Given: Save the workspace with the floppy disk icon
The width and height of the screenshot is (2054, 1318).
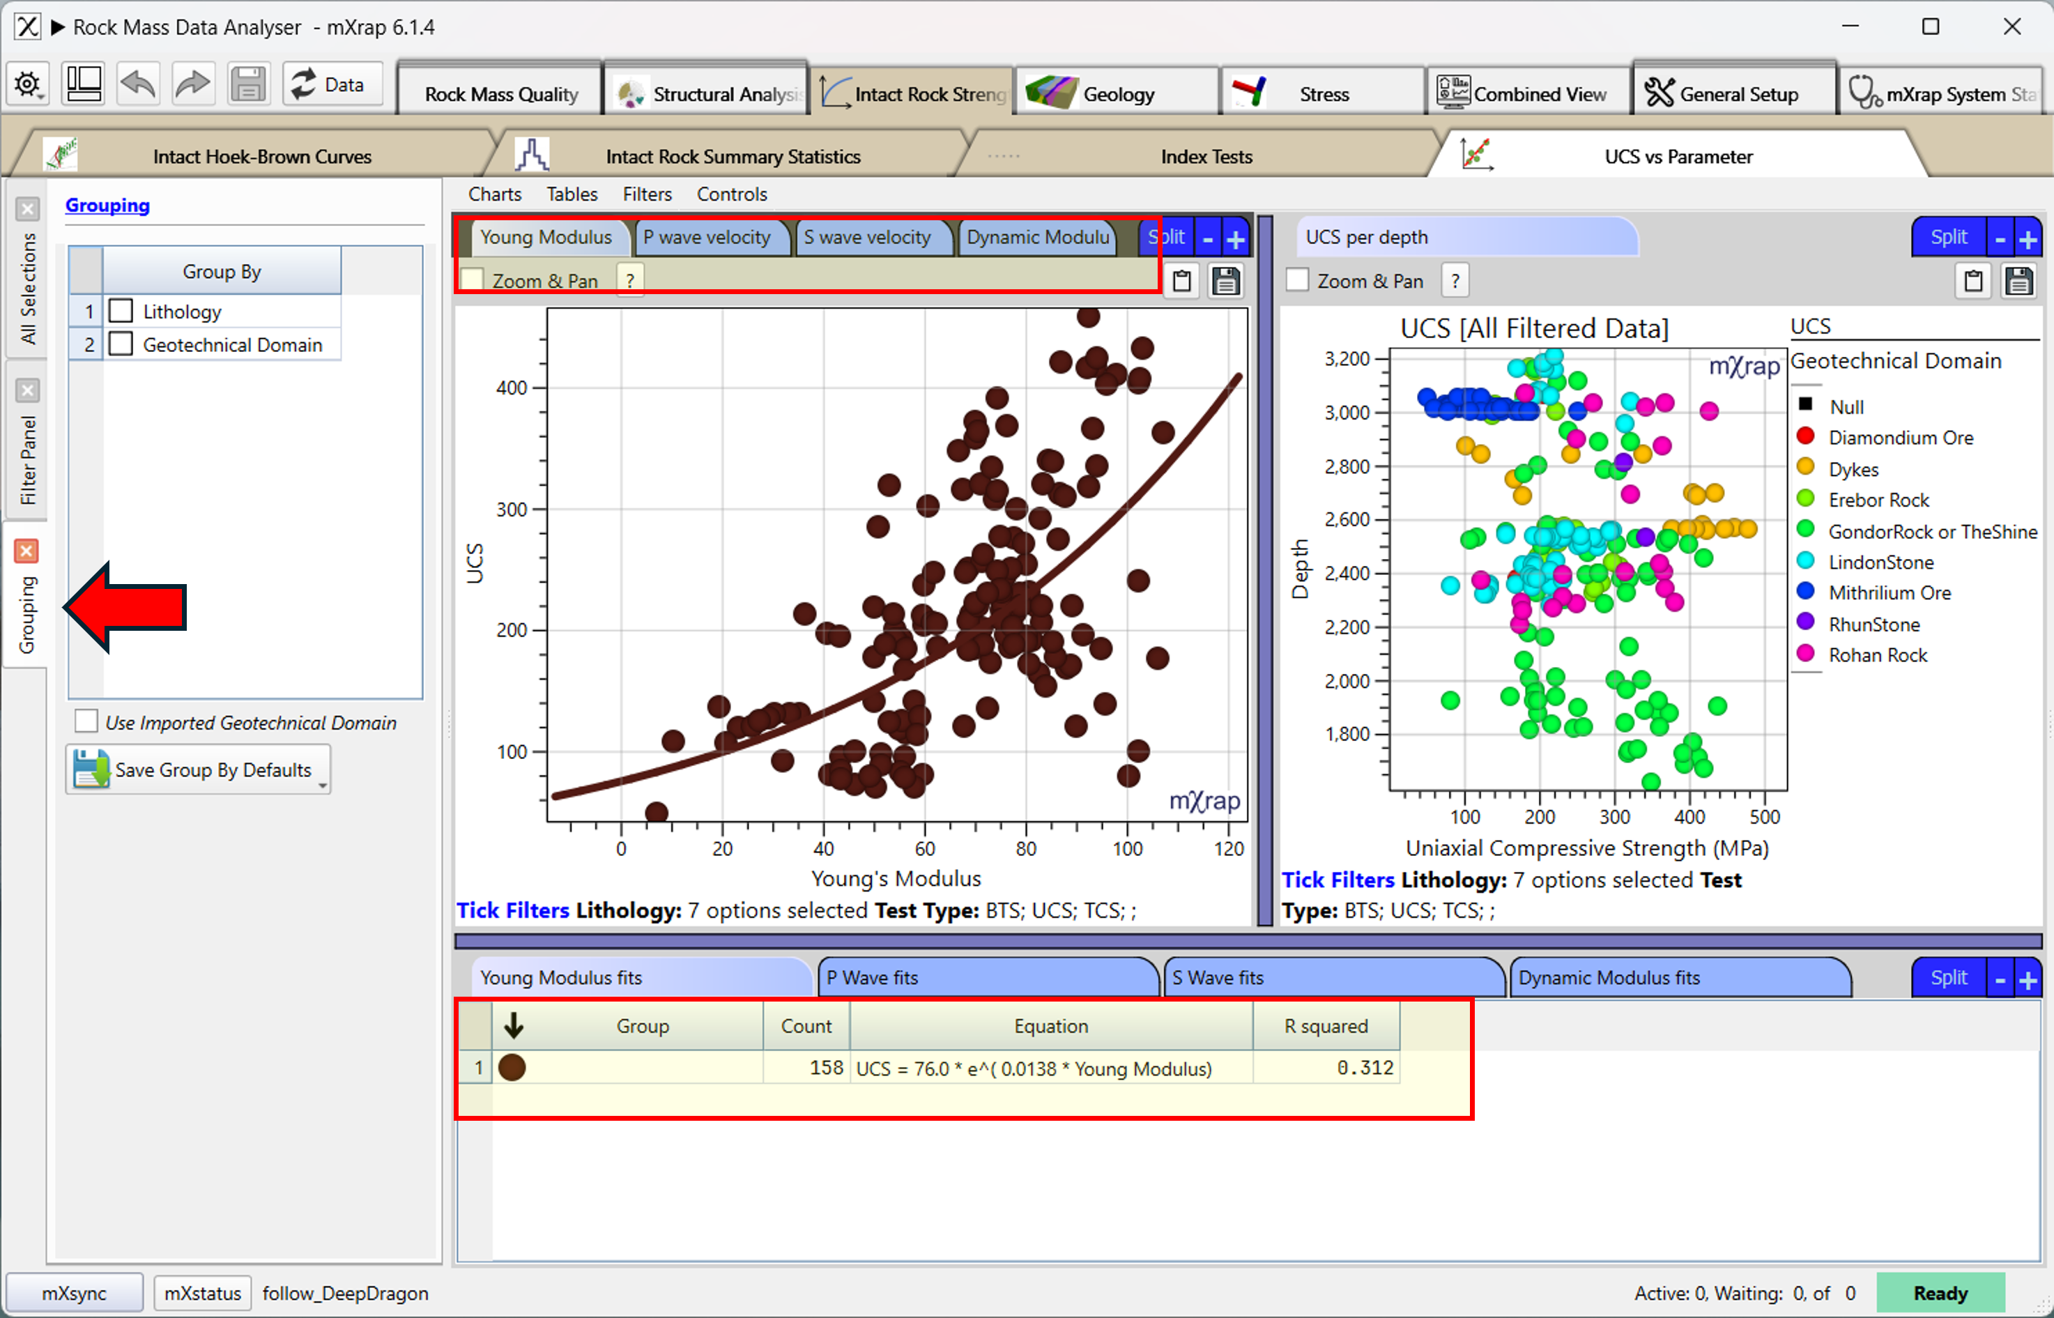Looking at the screenshot, I should 249,83.
